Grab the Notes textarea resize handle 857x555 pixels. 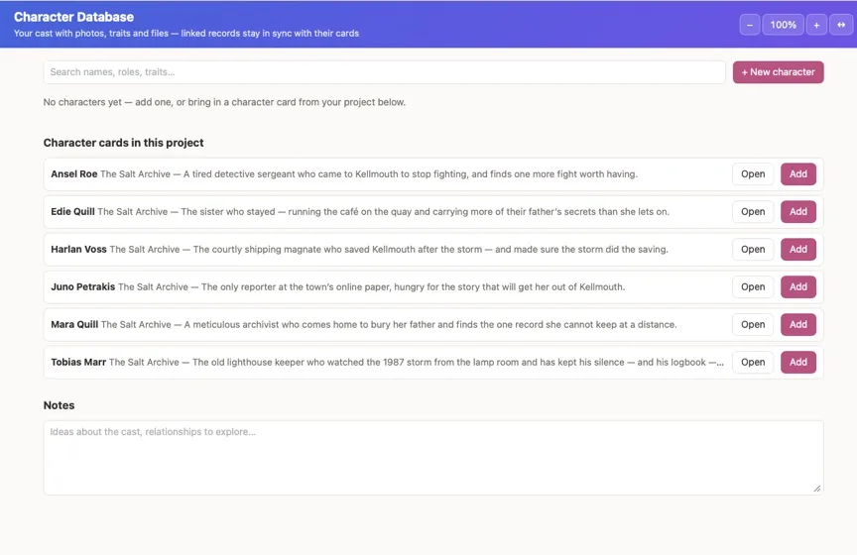[817, 489]
